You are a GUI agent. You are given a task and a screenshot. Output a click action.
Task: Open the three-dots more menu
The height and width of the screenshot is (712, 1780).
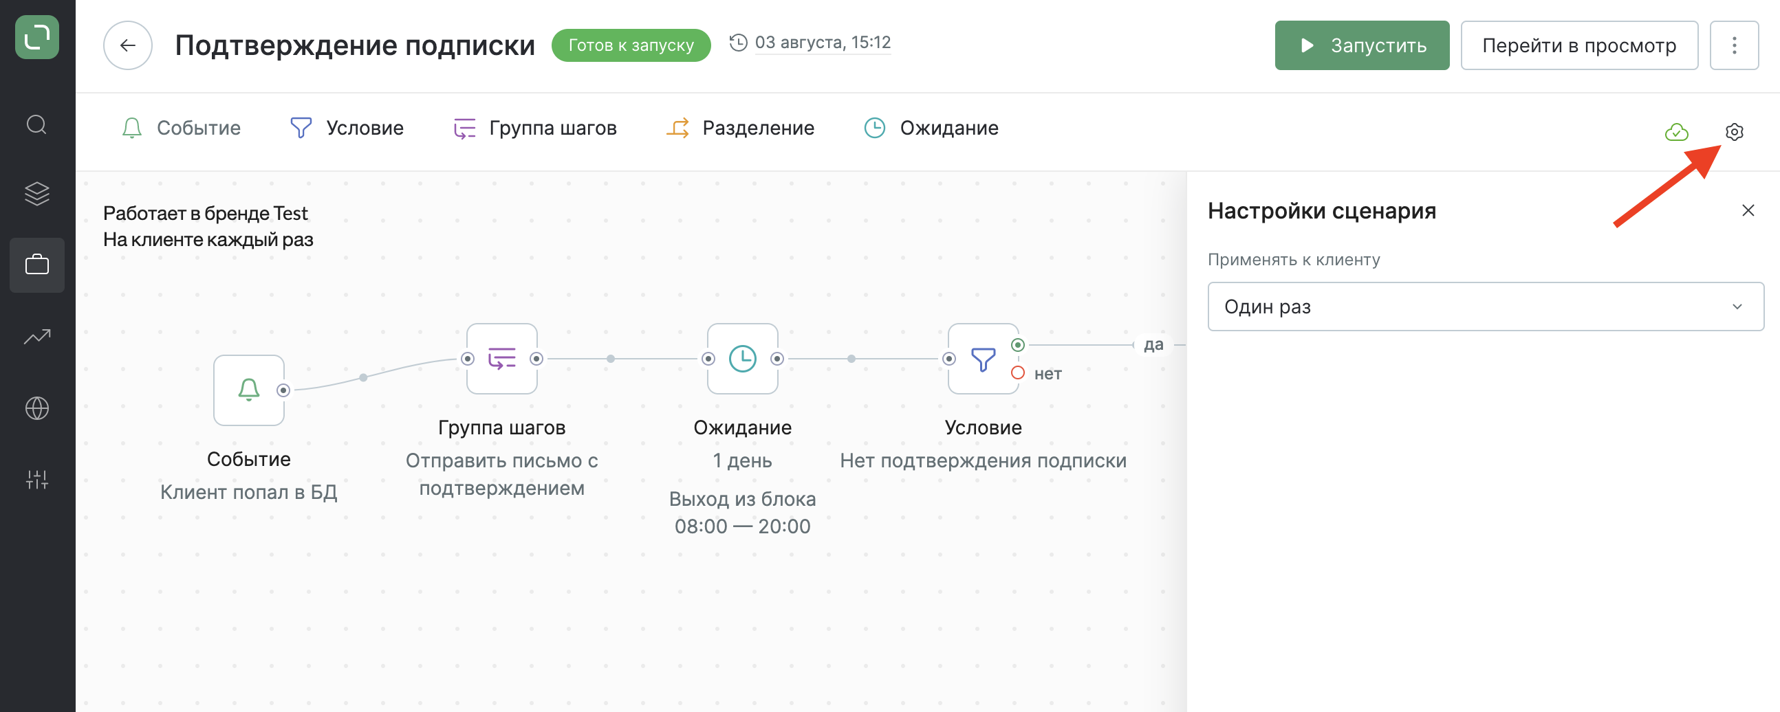tap(1734, 45)
